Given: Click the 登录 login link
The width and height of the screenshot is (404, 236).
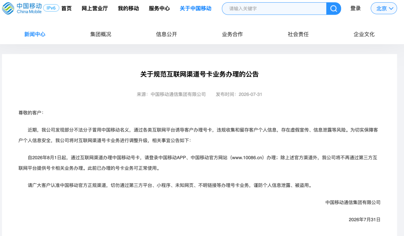Looking at the screenshot, I should 356,9.
